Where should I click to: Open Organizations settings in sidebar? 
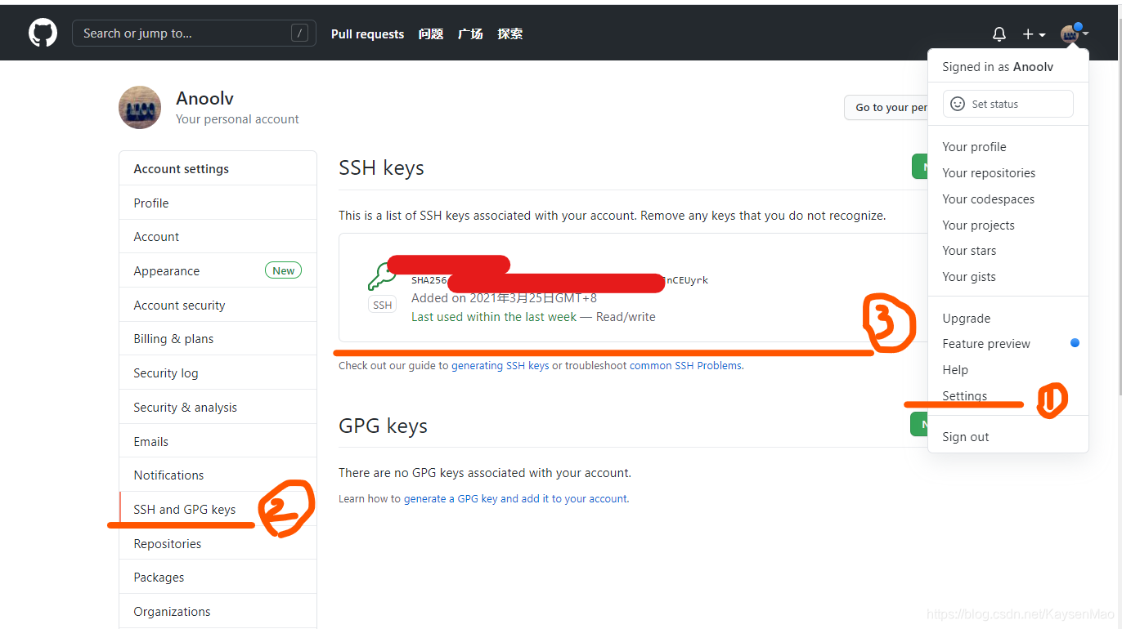pyautogui.click(x=218, y=611)
